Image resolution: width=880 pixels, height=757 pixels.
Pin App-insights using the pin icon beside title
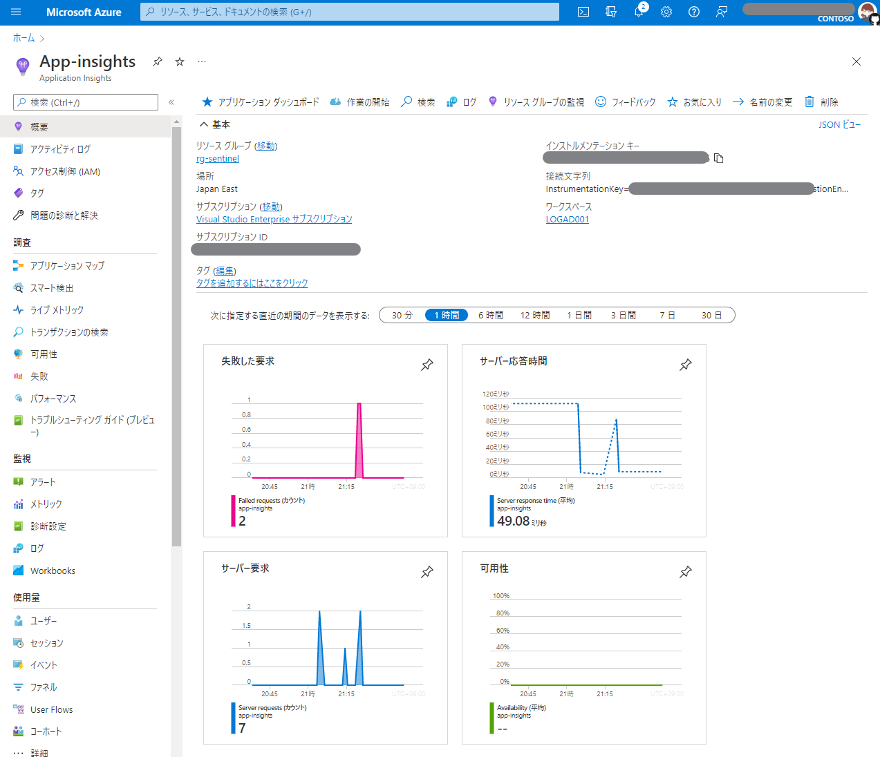[157, 61]
